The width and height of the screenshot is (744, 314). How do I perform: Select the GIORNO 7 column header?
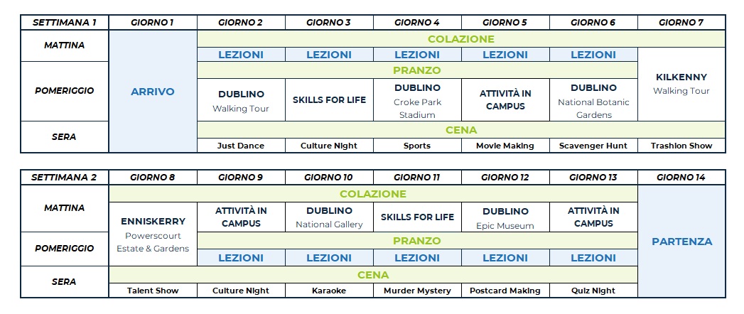[x=681, y=22]
